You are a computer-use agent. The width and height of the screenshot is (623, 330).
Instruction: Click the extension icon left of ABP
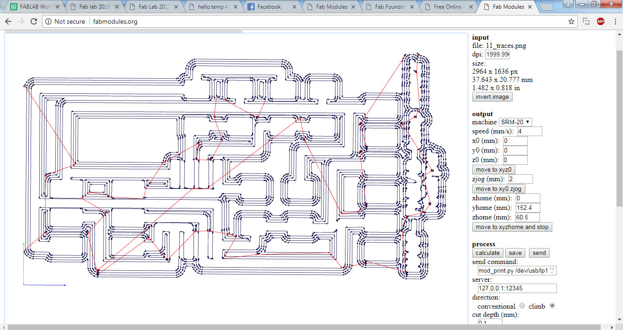tap(586, 21)
